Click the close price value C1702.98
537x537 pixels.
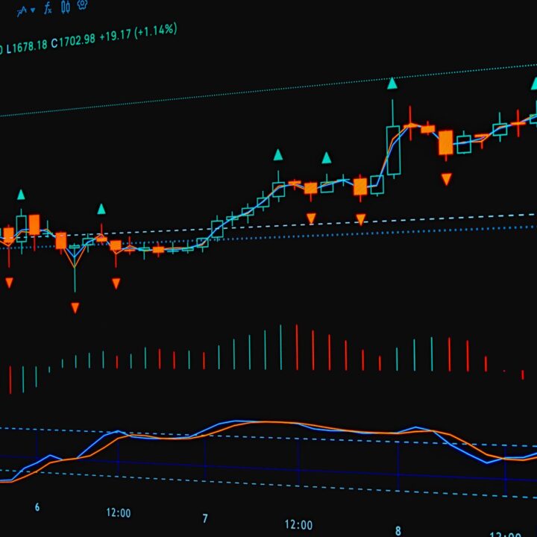[73, 41]
